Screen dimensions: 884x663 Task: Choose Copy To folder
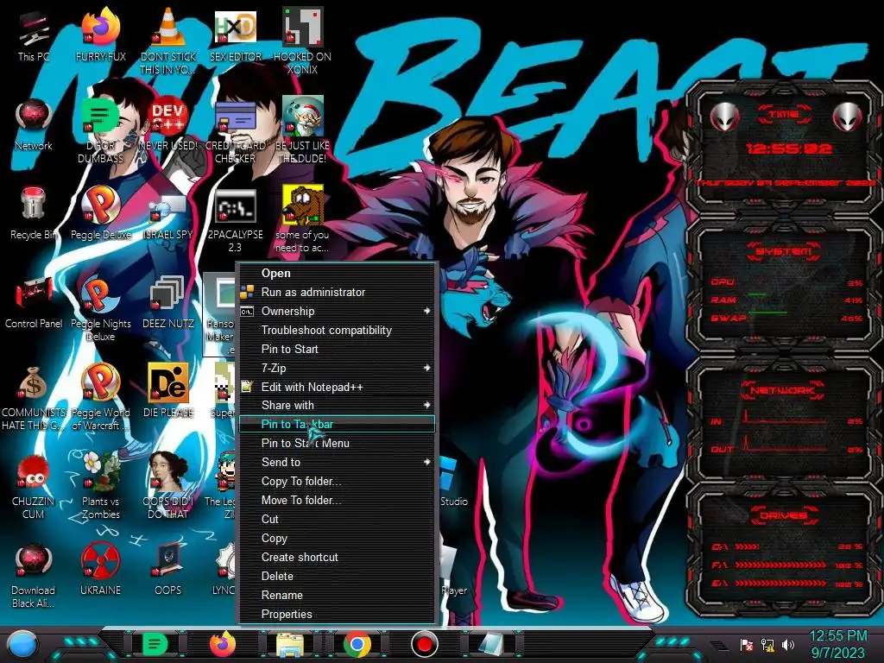coord(338,481)
